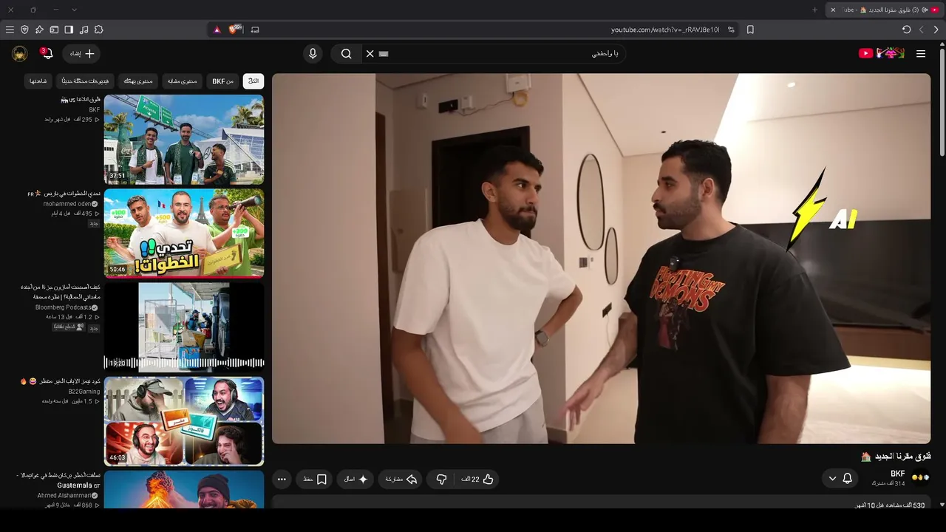Select the 'فيديوهات محمّلة حديثًا' filter chip
This screenshot has width=946, height=532.
[85, 81]
